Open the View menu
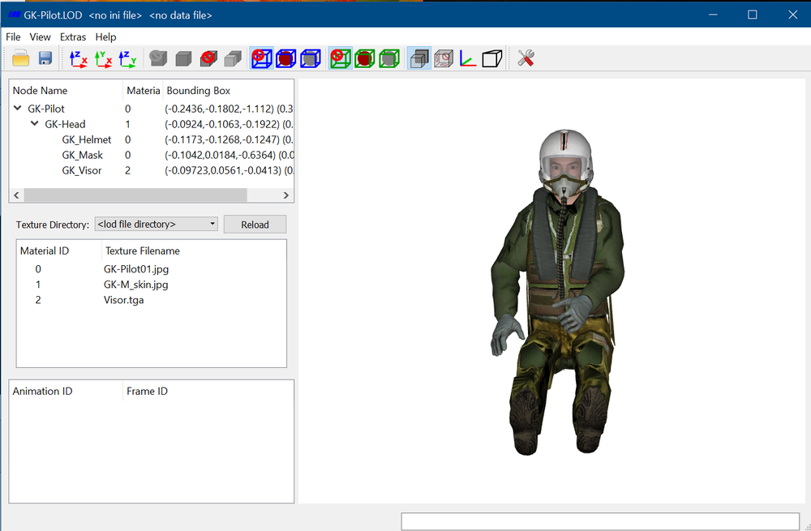The width and height of the screenshot is (811, 531). point(40,36)
